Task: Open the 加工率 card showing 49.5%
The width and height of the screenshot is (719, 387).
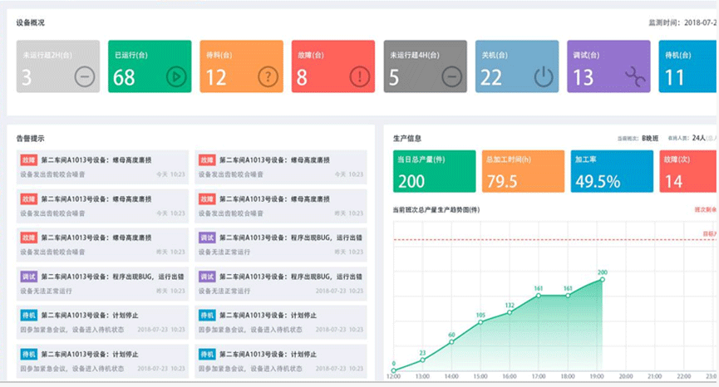Action: [611, 171]
